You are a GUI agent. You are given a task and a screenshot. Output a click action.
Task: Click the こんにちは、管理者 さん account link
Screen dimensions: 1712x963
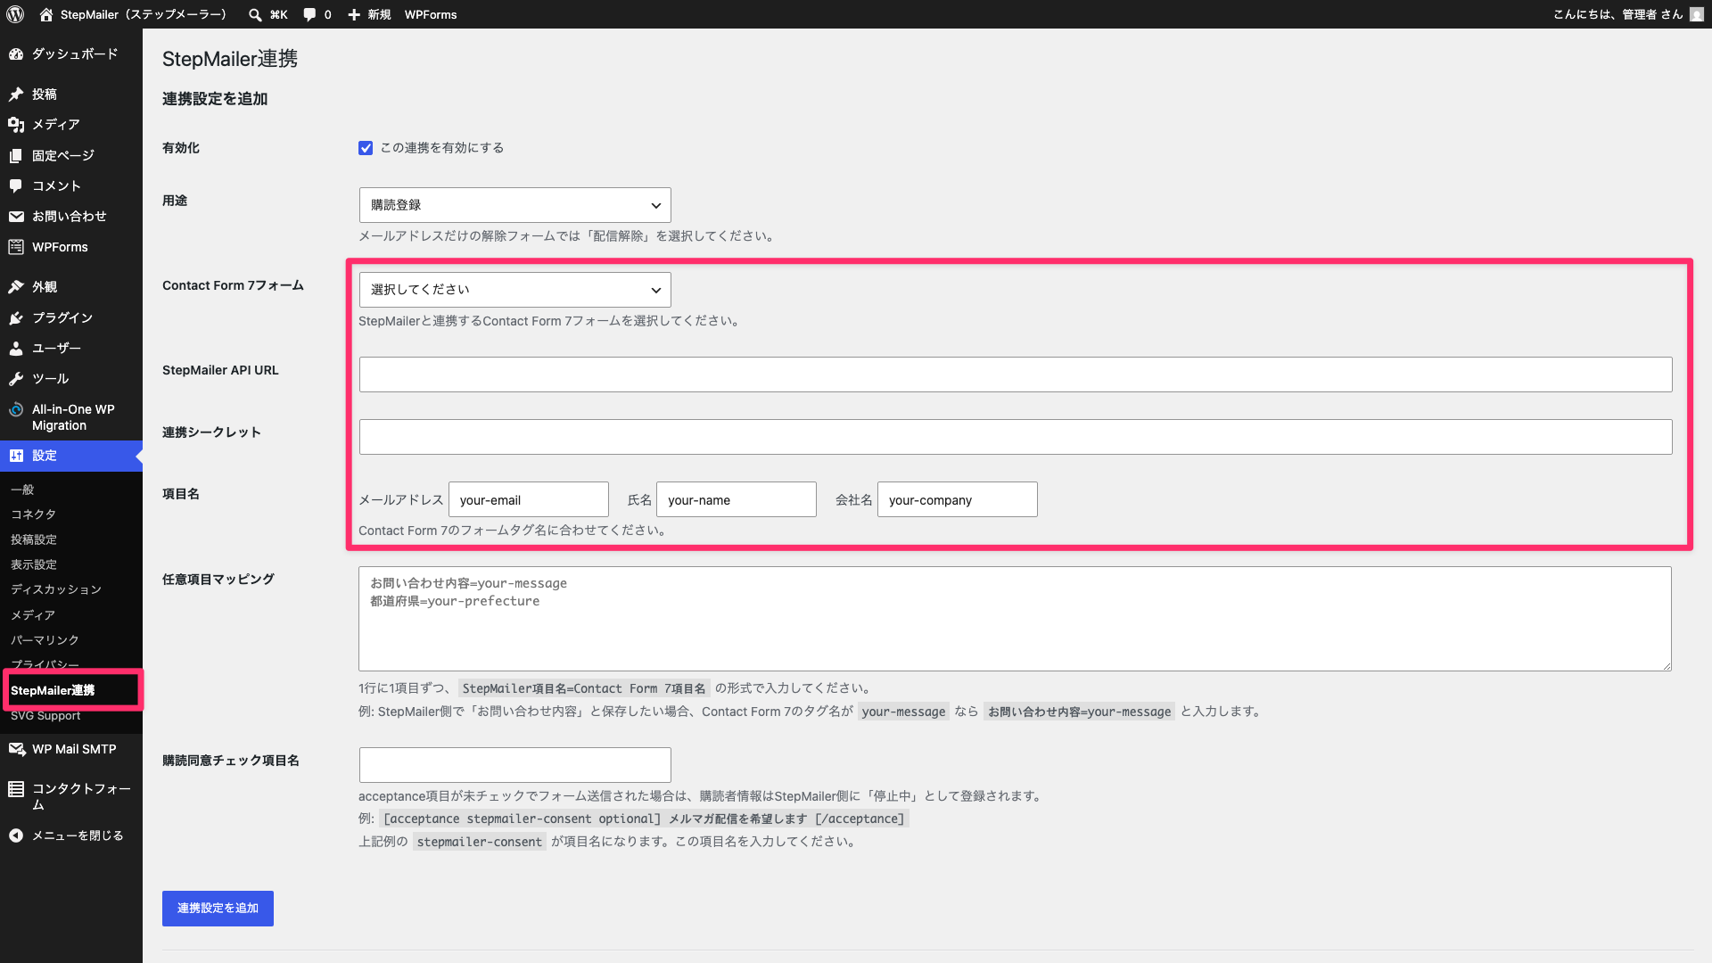1617,14
